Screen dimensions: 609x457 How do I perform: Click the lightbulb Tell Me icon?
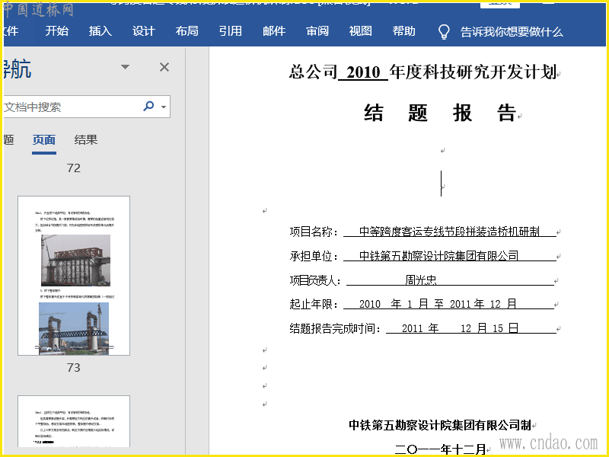tap(444, 32)
